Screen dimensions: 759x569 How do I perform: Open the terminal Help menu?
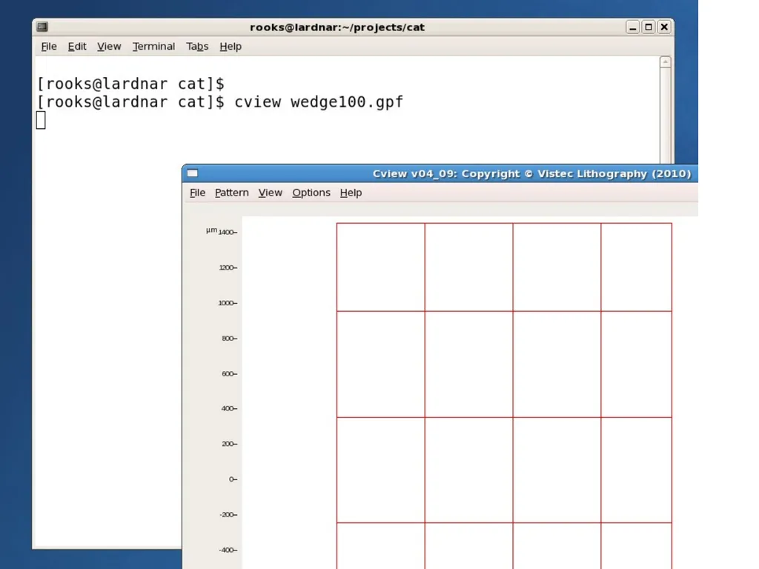(231, 47)
